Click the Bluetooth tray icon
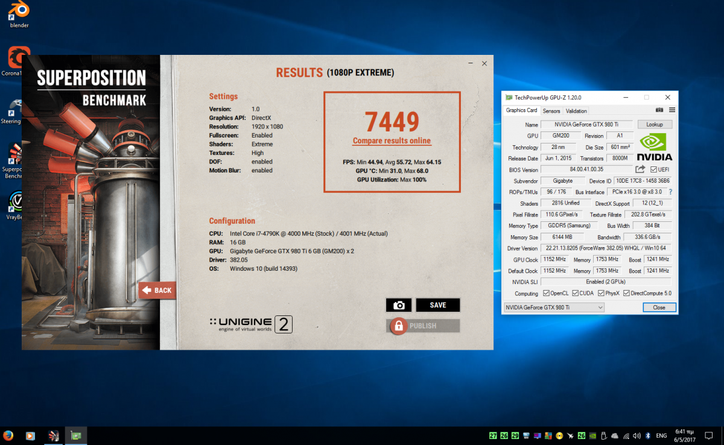The image size is (724, 445). 647,435
